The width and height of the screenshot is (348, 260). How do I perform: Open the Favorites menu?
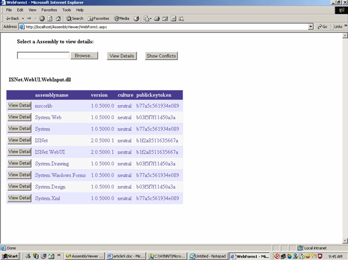click(49, 10)
